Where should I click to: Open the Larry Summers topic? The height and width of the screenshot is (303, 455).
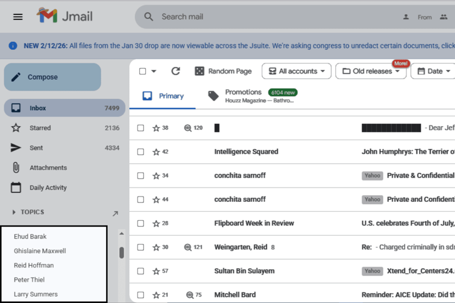point(36,294)
